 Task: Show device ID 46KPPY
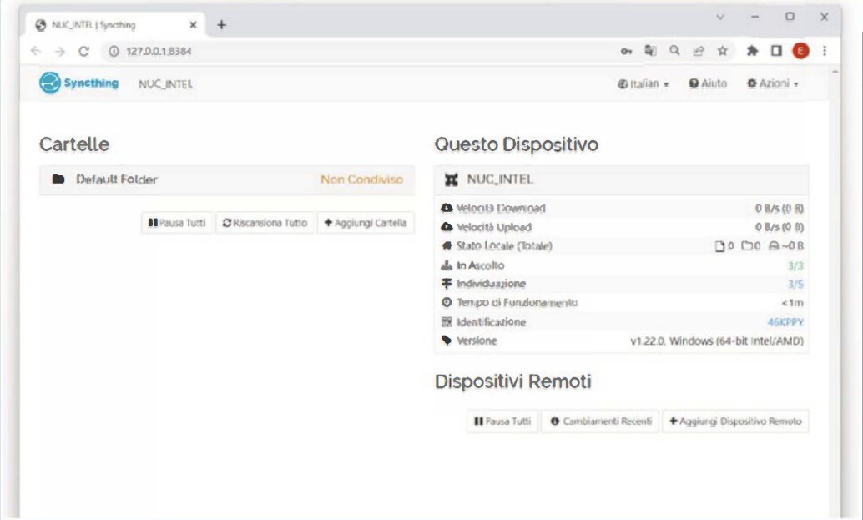coord(785,322)
